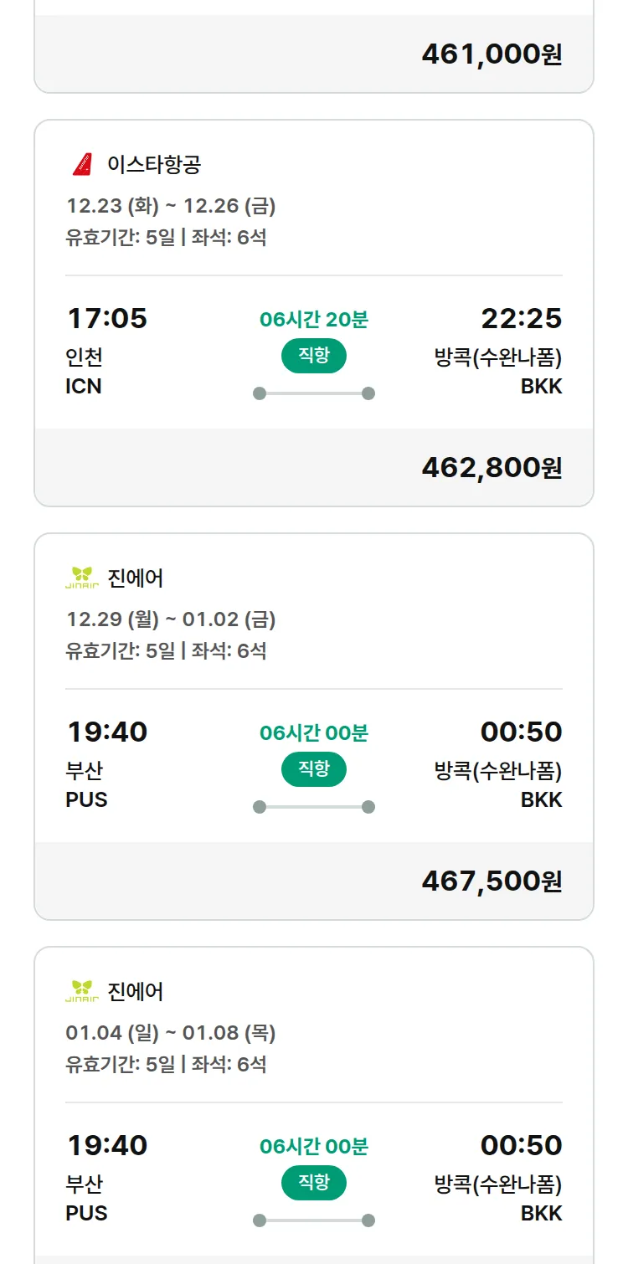Tap the 22:25 arrival time
This screenshot has height=1264, width=628.
click(x=521, y=318)
